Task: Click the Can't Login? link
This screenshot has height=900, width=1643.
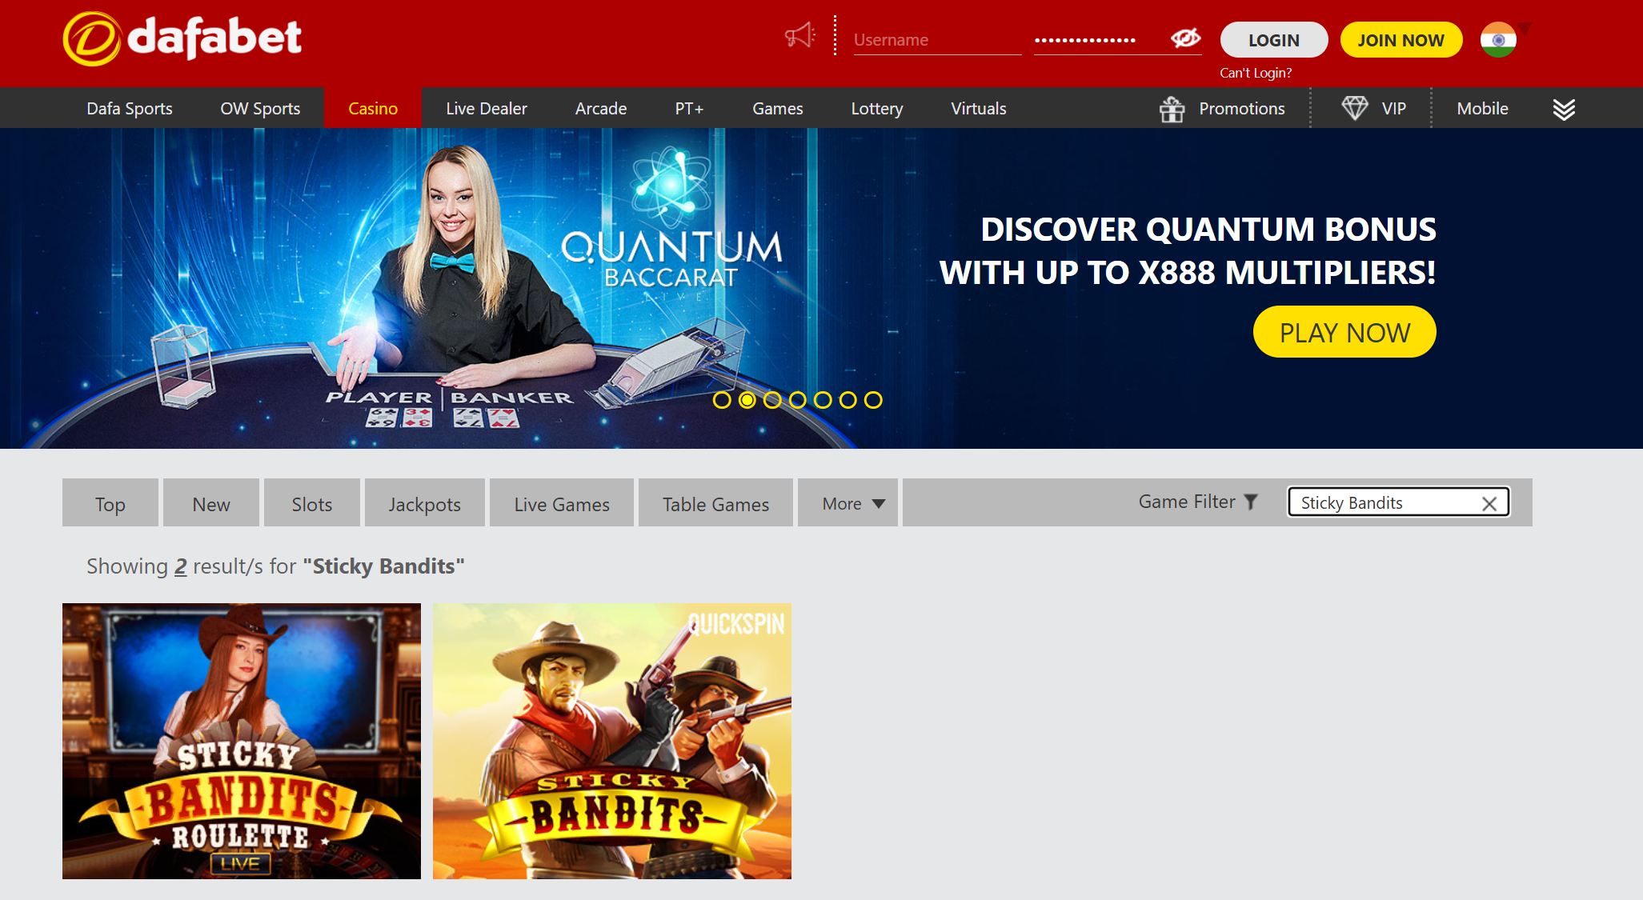Action: [x=1256, y=72]
